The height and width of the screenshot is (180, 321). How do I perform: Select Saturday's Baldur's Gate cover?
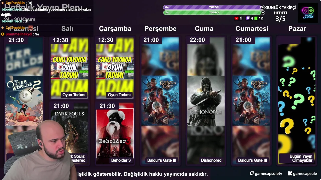point(251,100)
